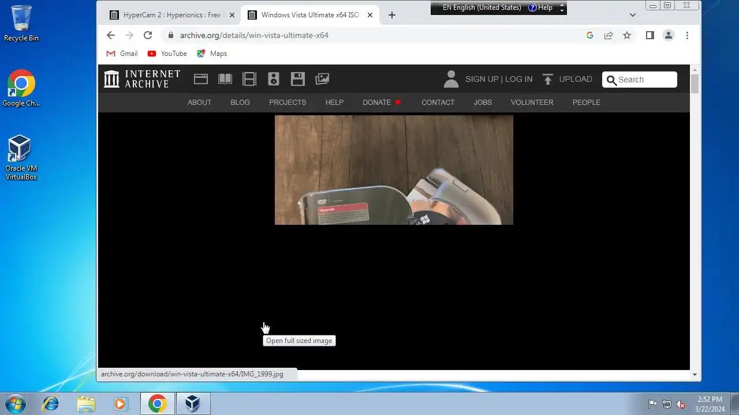Open the Recycle Bin icon

pos(21,23)
